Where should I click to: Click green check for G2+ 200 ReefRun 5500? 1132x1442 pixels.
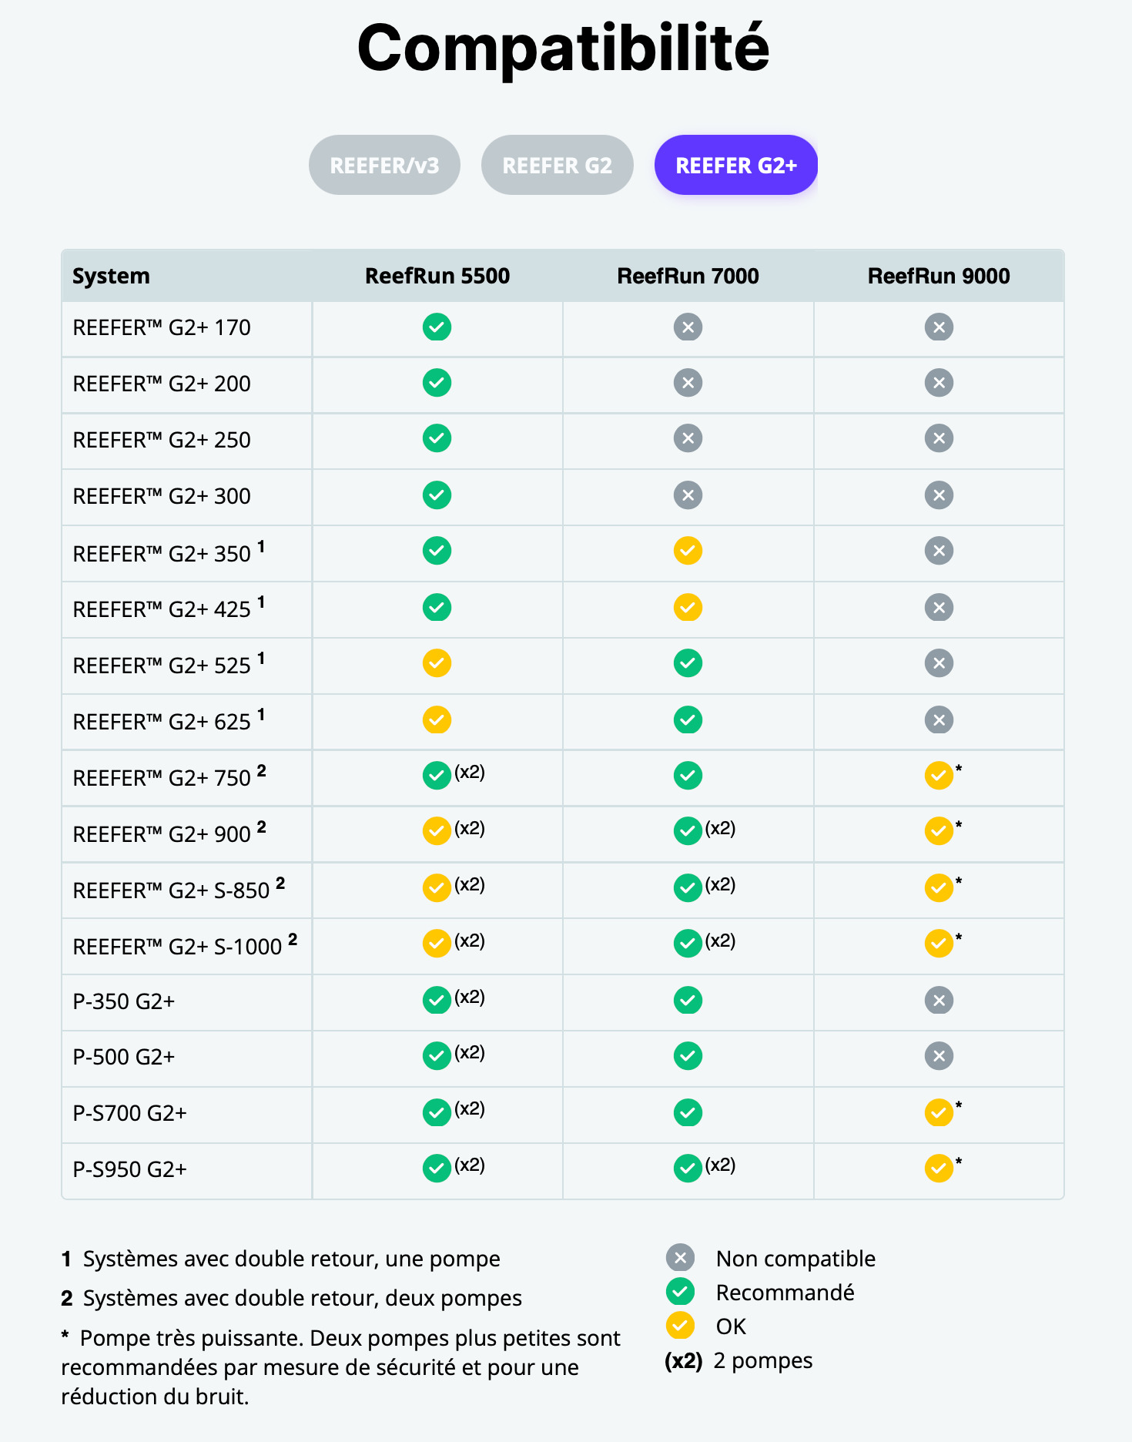coord(437,383)
